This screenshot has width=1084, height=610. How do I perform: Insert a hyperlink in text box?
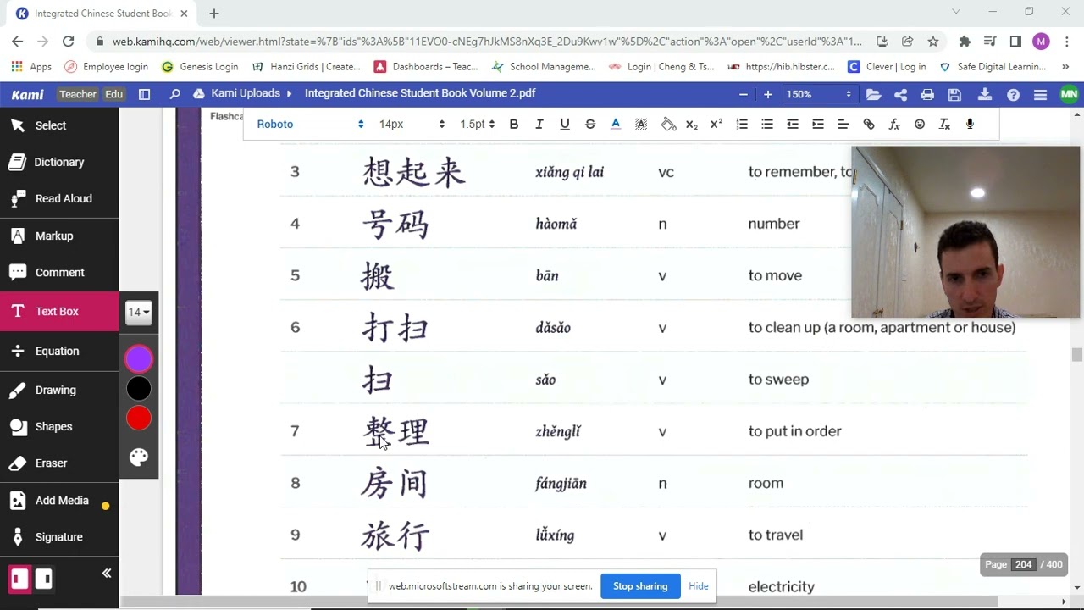869,125
